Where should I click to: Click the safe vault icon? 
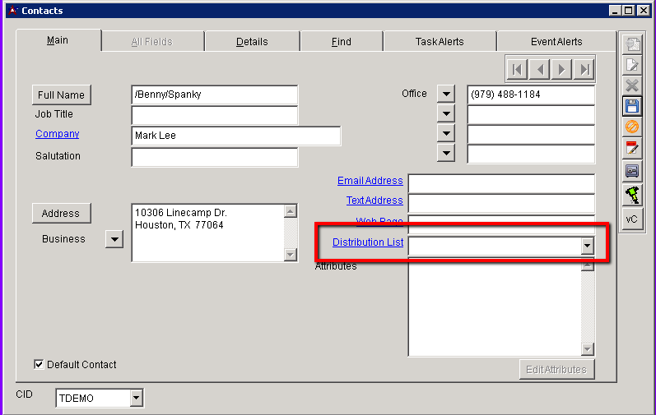pyautogui.click(x=632, y=171)
